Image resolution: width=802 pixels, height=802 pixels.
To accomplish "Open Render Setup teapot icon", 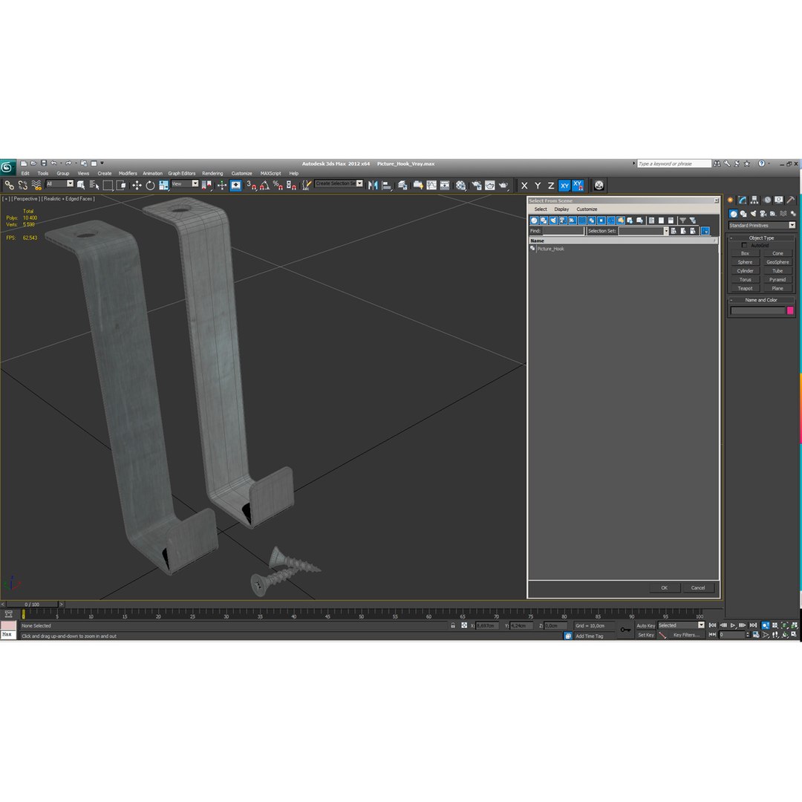I will click(476, 185).
